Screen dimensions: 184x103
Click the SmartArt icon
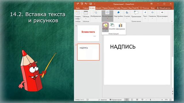tap(112, 25)
